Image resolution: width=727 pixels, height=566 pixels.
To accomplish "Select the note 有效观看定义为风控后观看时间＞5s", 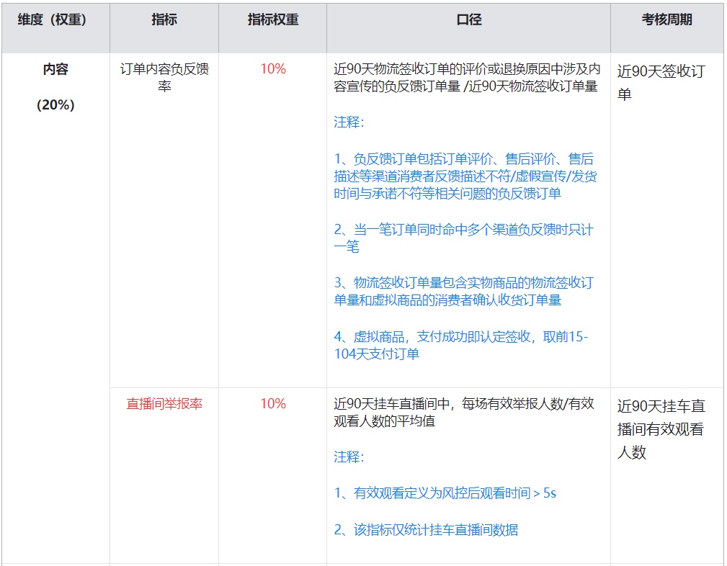I will click(445, 493).
